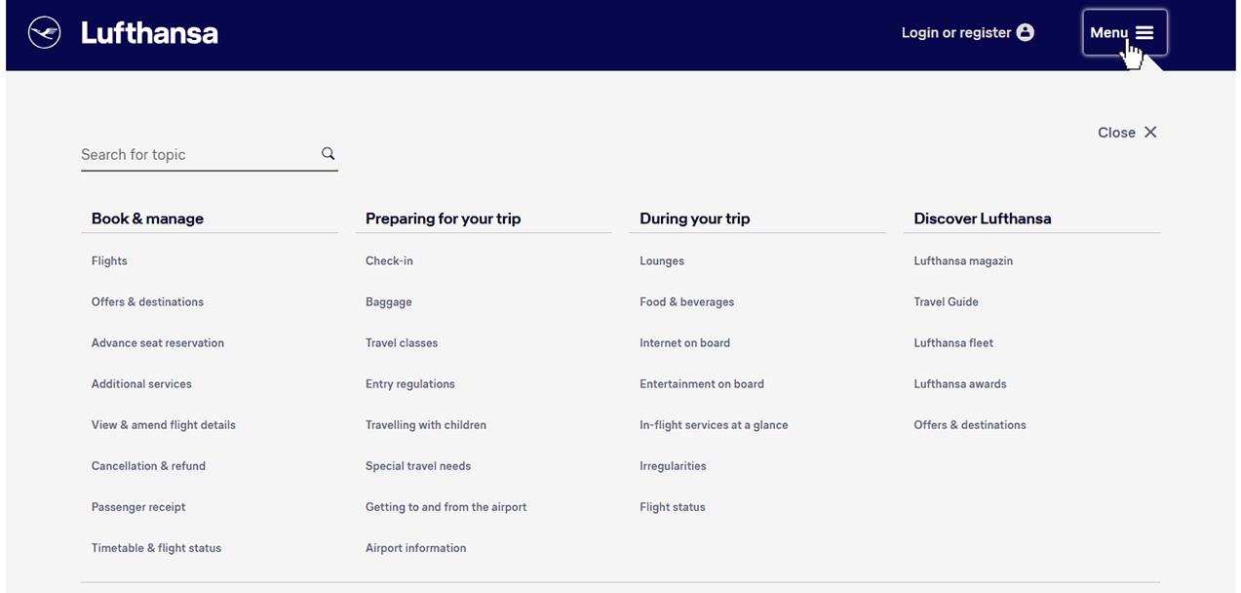Image resolution: width=1241 pixels, height=593 pixels.
Task: Toggle the Menu hamburger icon
Action: [x=1144, y=32]
